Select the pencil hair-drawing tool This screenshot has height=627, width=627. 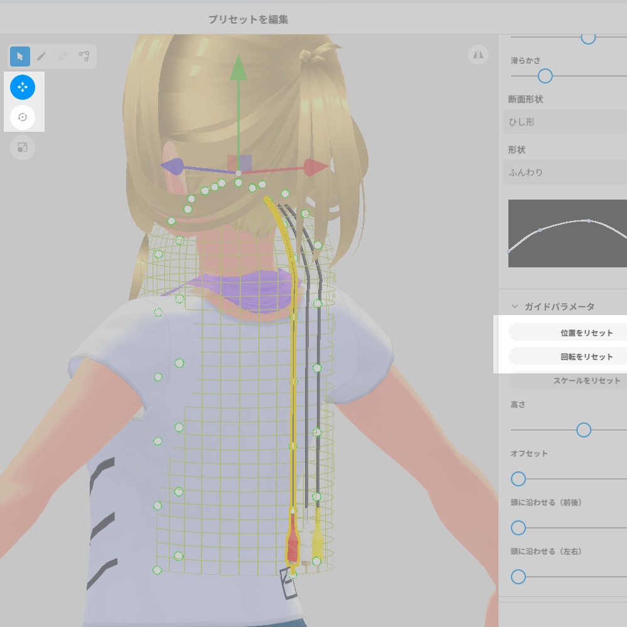[x=41, y=56]
